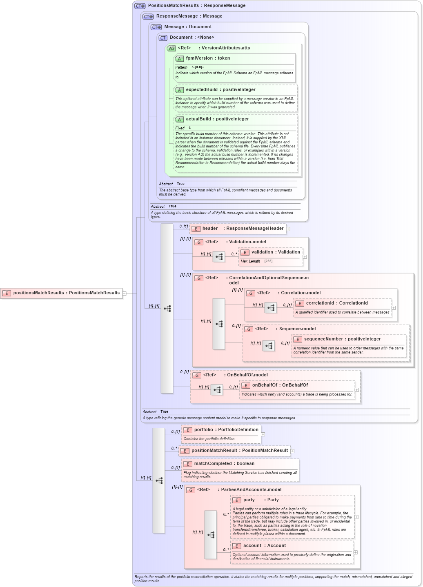Click the E icon of portfolio element

(188, 430)
